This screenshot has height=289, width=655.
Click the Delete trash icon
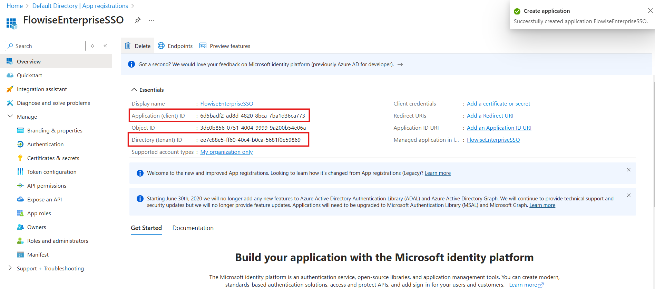click(x=128, y=46)
